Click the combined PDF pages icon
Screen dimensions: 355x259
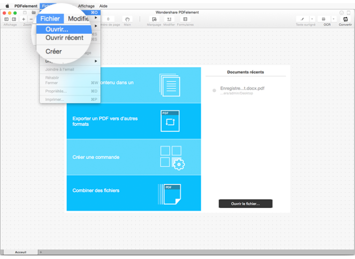pos(170,194)
